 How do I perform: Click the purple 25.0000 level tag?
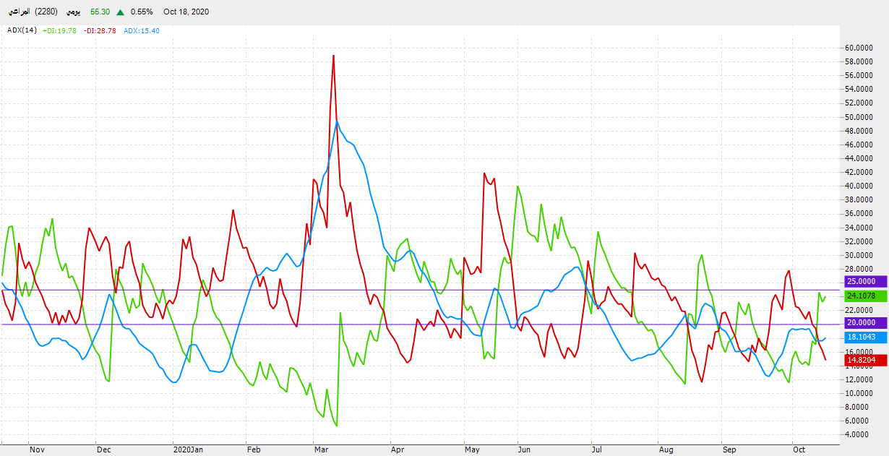coord(863,281)
